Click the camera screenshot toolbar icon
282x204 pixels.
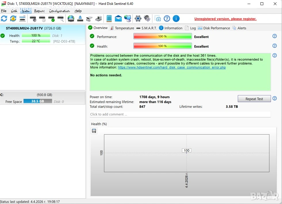(158, 19)
